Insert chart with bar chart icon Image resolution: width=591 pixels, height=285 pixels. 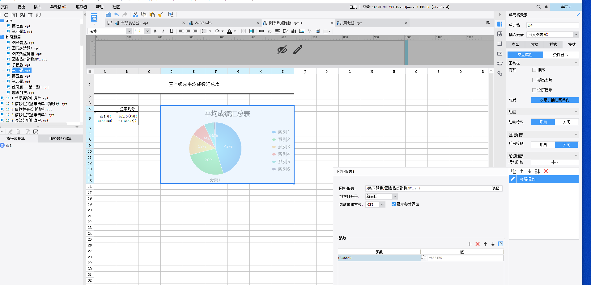294,31
